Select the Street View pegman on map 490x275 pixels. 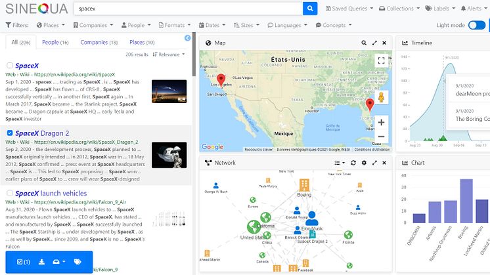point(381,97)
